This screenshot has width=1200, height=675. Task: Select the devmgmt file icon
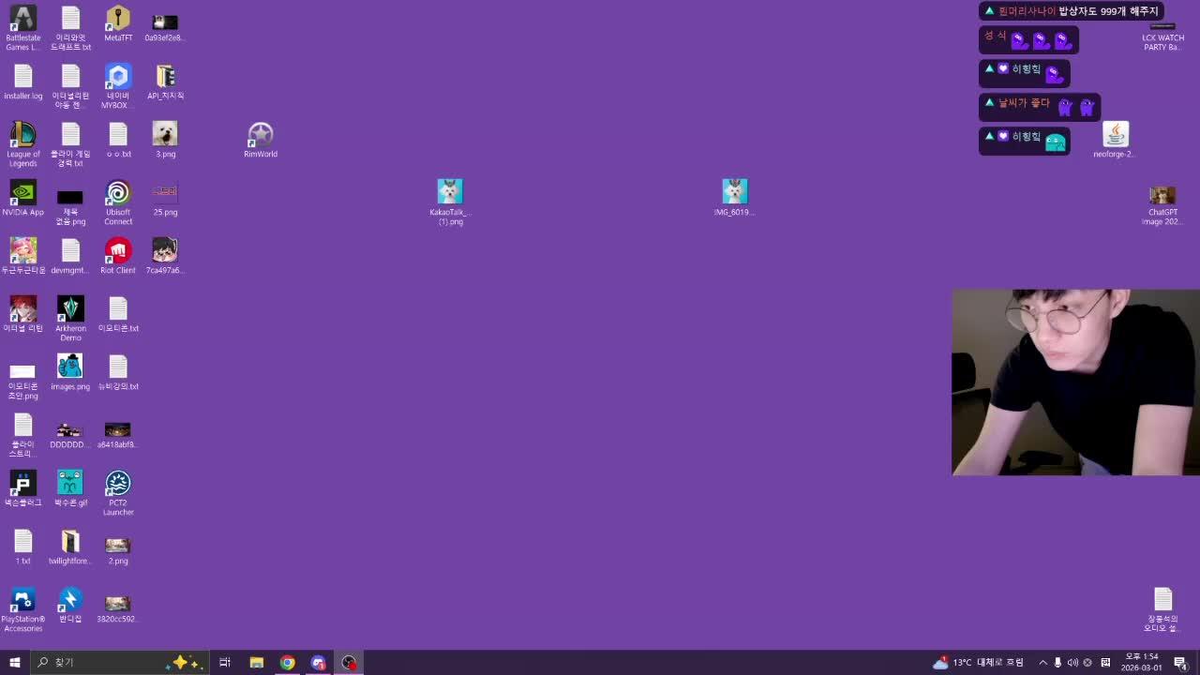[x=70, y=256]
